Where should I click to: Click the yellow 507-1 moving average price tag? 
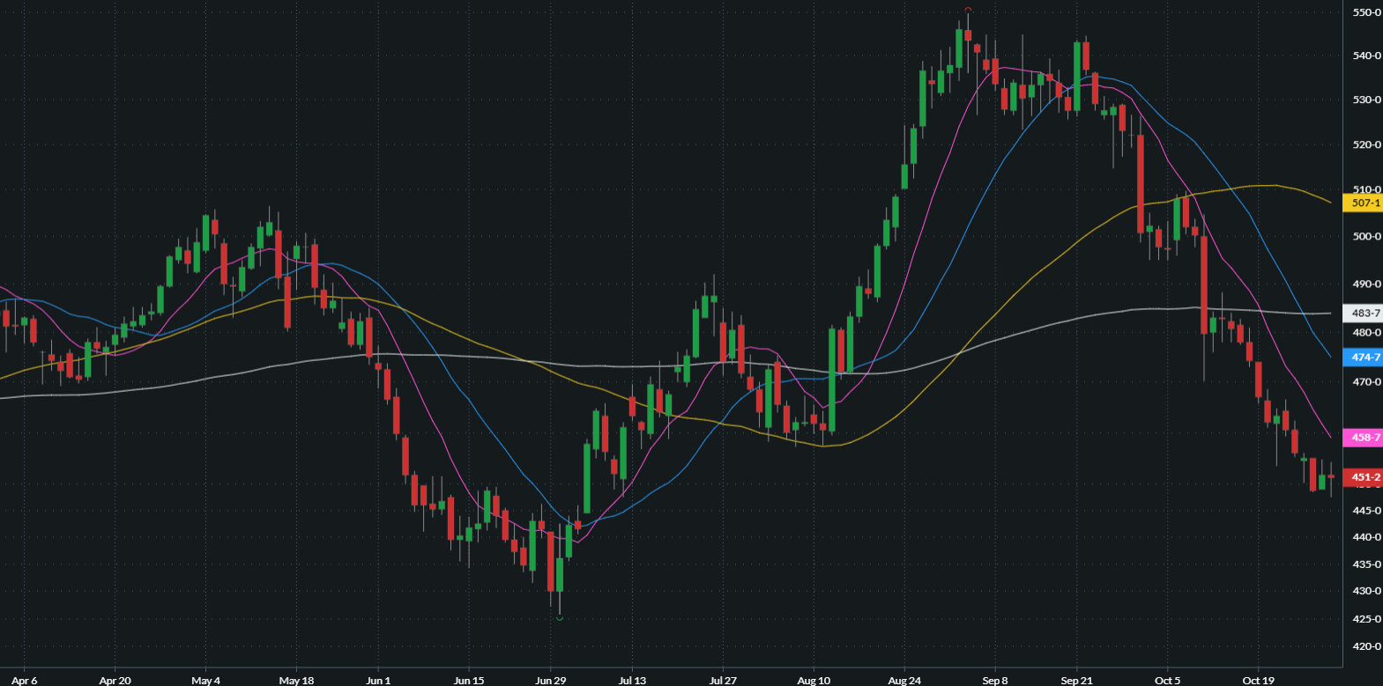(x=1362, y=203)
